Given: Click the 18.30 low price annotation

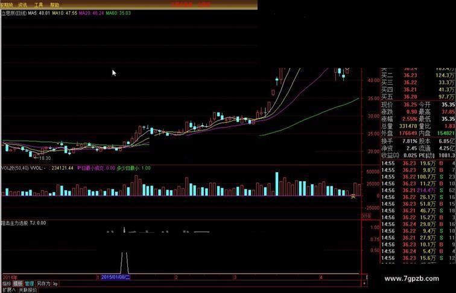Looking at the screenshot, I should pos(44,158).
